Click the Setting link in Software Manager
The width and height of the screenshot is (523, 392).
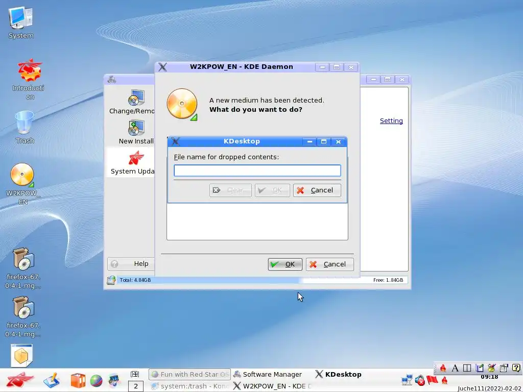391,120
